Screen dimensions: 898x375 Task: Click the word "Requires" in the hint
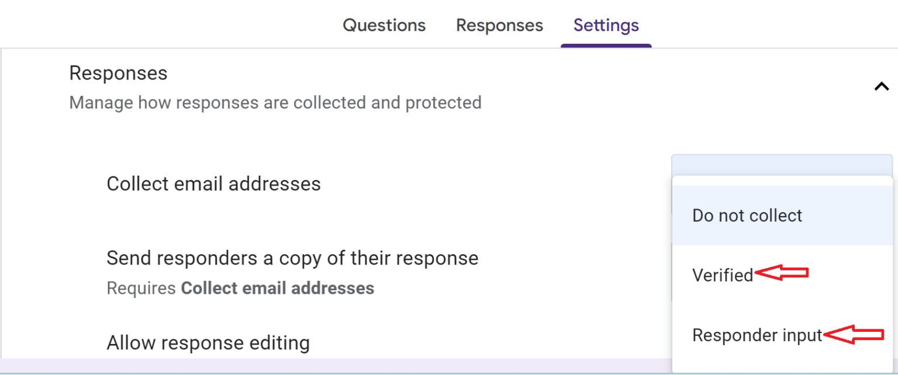click(x=141, y=289)
